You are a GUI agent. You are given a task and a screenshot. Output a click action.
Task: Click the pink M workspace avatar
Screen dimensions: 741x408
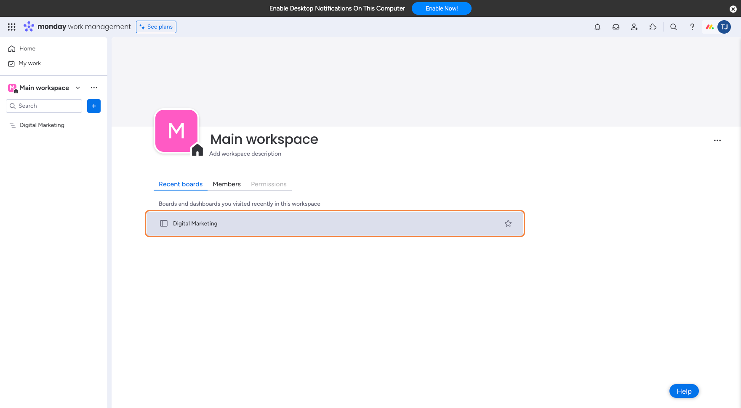coord(176,131)
